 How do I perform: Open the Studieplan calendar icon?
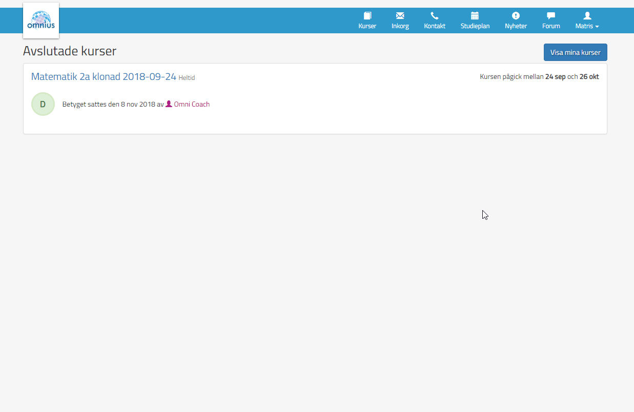tap(475, 16)
